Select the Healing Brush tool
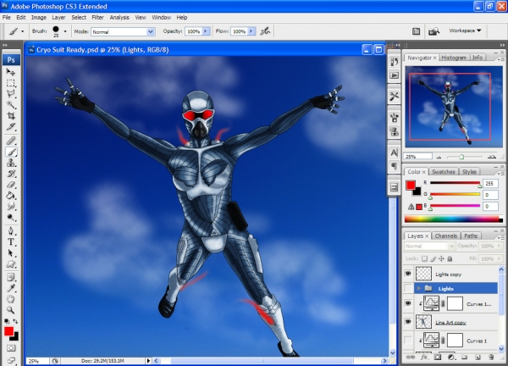Screen dimensions: 508x366 11,141
